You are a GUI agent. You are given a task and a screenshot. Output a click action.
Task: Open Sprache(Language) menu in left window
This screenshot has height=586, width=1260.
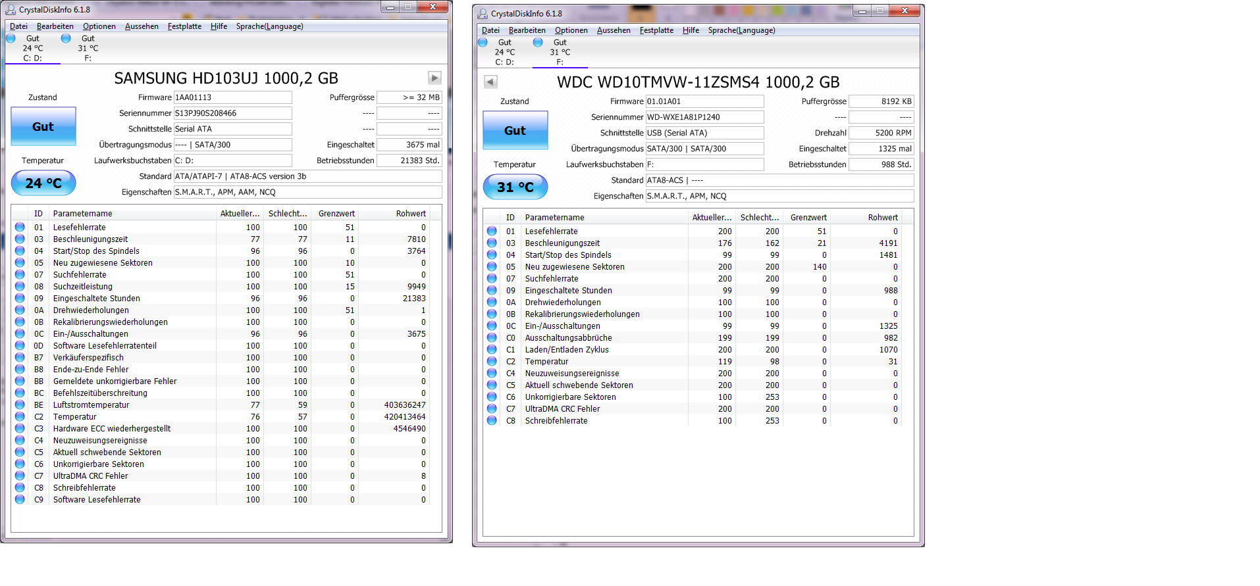[270, 26]
